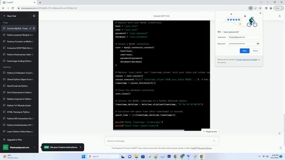Open a new browser tab
Viewport: 285px width, 160px height.
click(x=40, y=3)
